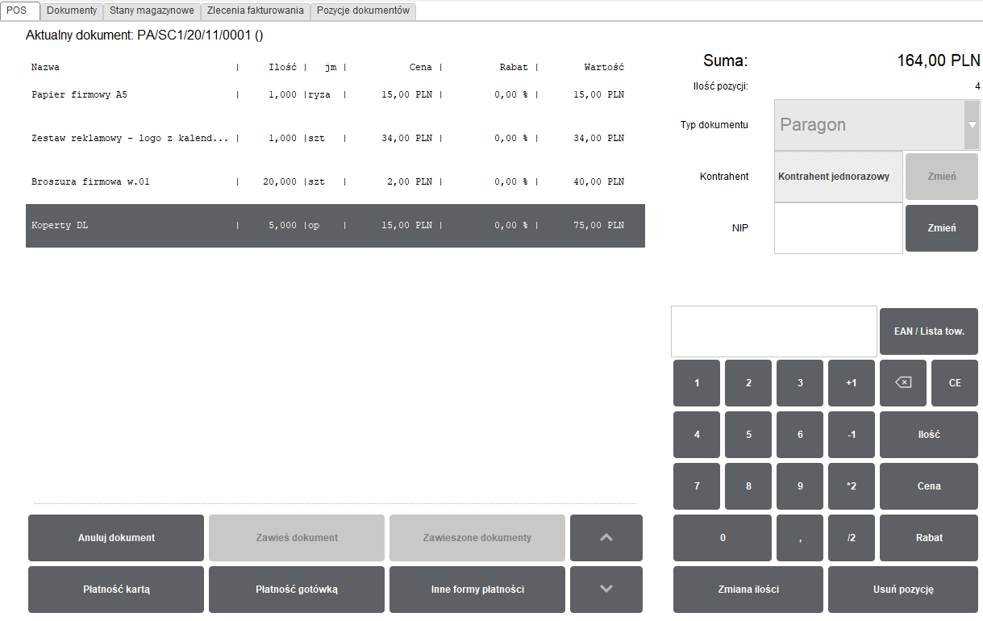Cancel document with Anuluj dokument
This screenshot has width=983, height=621.
[x=116, y=538]
